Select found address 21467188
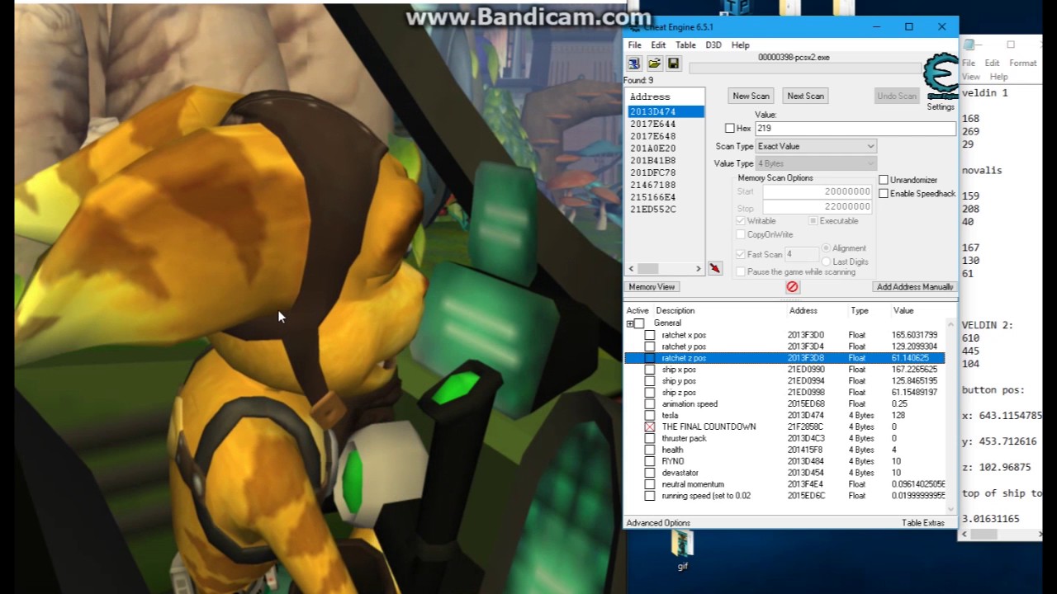Image resolution: width=1057 pixels, height=594 pixels. point(652,185)
